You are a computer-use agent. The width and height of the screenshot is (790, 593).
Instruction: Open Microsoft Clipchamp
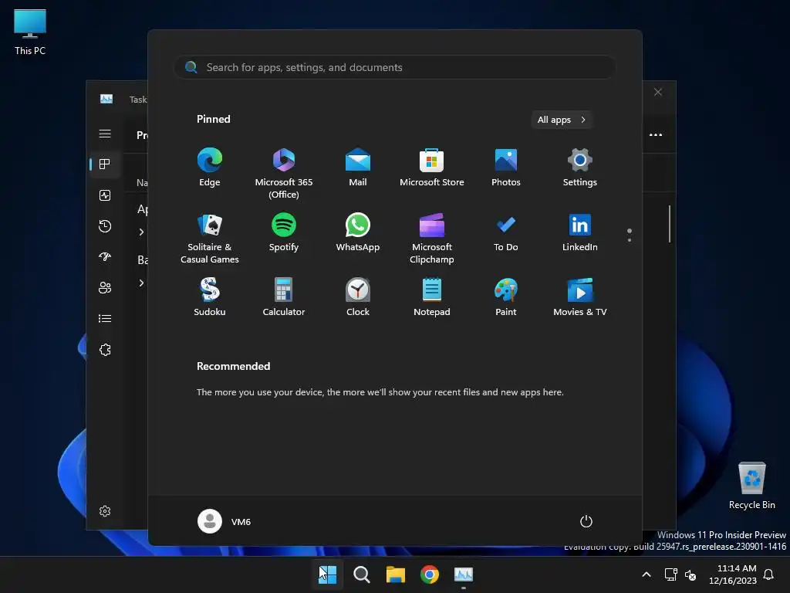(x=432, y=239)
